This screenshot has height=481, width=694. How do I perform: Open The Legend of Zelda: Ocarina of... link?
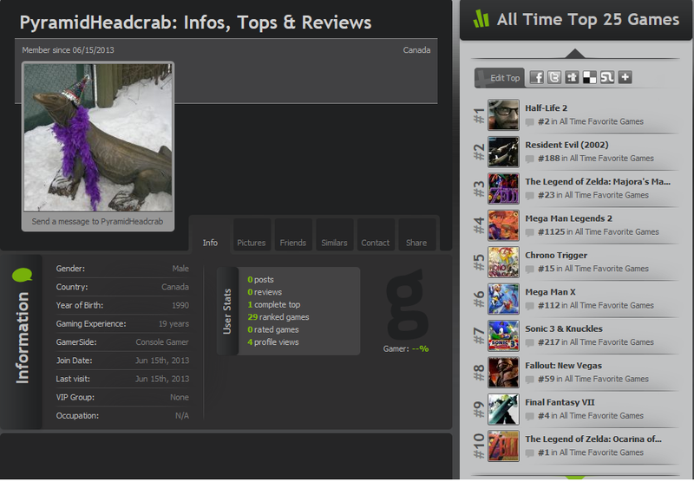(593, 439)
